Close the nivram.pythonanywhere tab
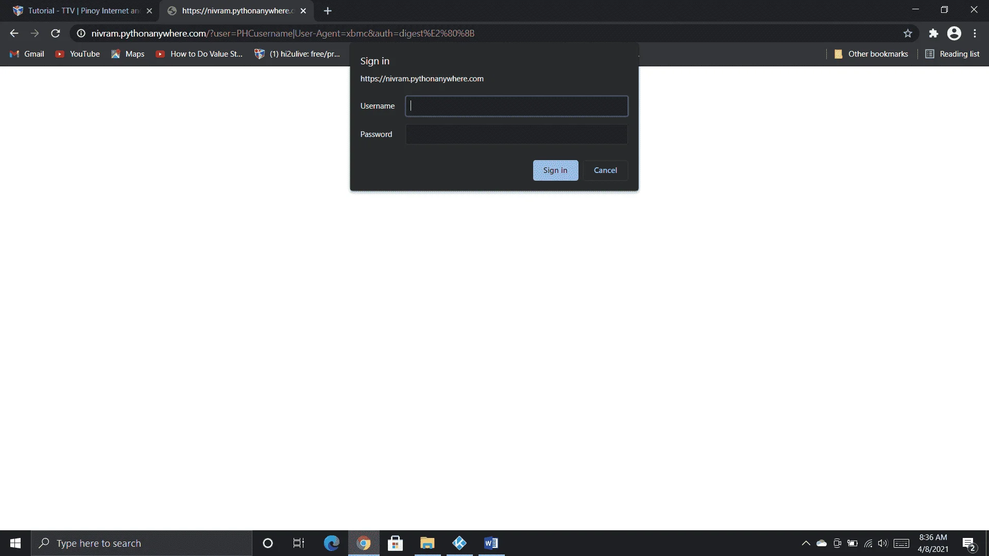989x556 pixels. point(303,11)
